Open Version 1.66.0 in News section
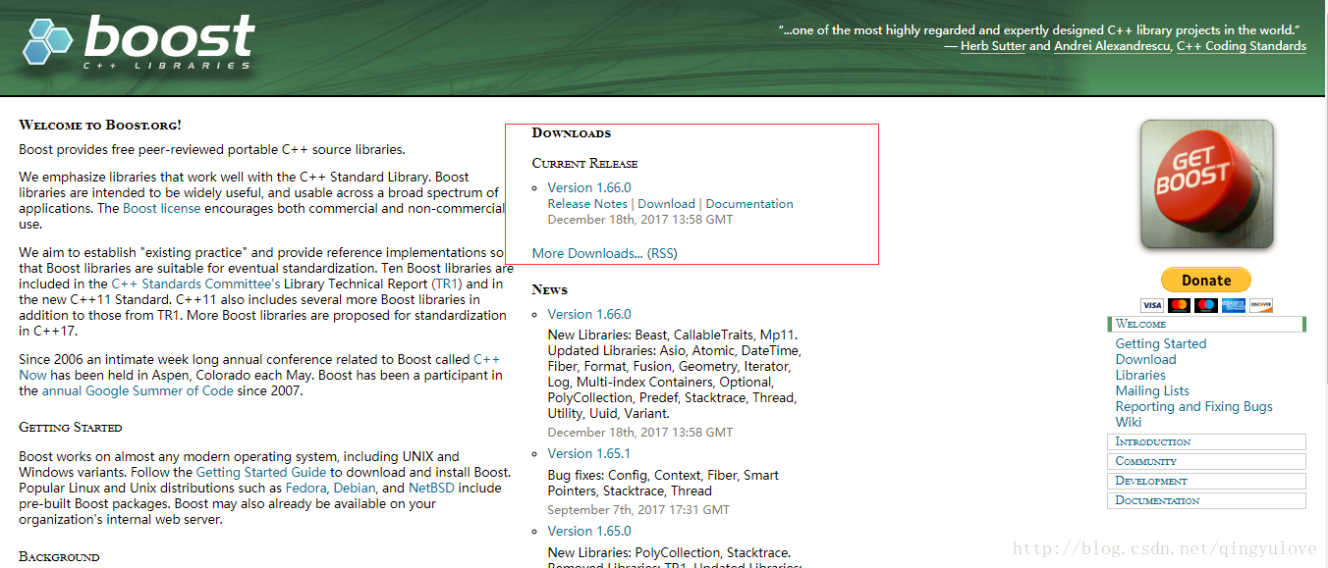This screenshot has width=1328, height=568. [x=589, y=314]
